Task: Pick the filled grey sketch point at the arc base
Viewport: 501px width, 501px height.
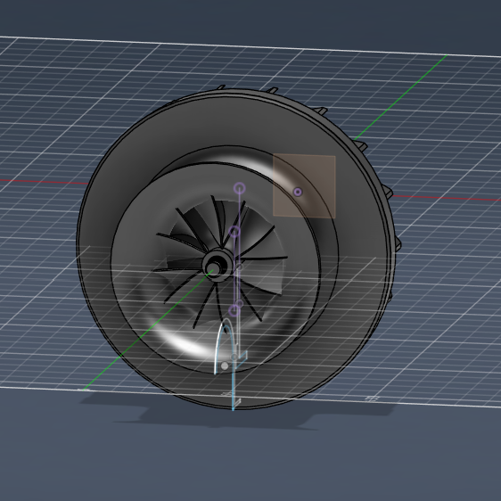Action: [225, 365]
